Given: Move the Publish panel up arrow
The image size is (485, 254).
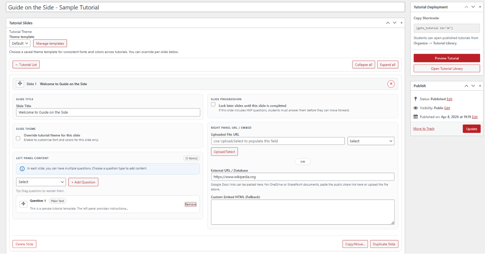Looking at the screenshot, I should (466, 85).
